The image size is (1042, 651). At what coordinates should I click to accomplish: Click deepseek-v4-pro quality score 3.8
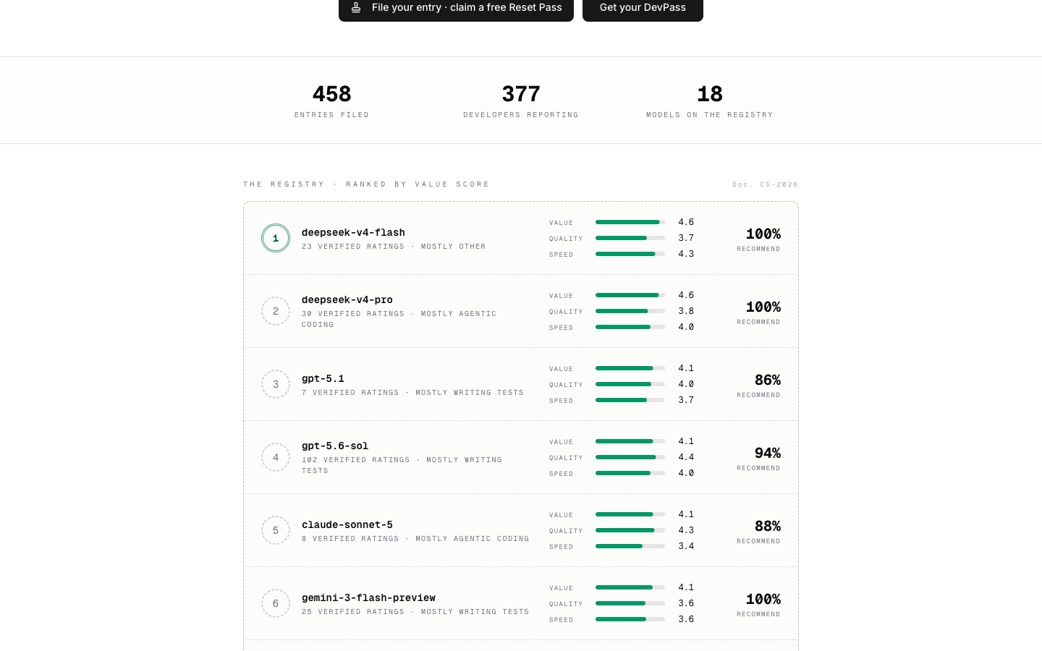tap(686, 311)
